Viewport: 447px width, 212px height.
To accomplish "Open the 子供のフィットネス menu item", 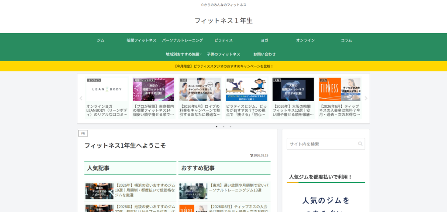I will (223, 54).
